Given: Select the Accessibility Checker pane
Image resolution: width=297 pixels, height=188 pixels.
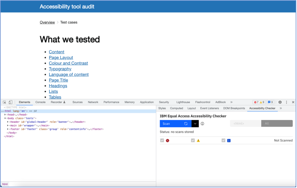Looking at the screenshot, I should click(x=262, y=108).
